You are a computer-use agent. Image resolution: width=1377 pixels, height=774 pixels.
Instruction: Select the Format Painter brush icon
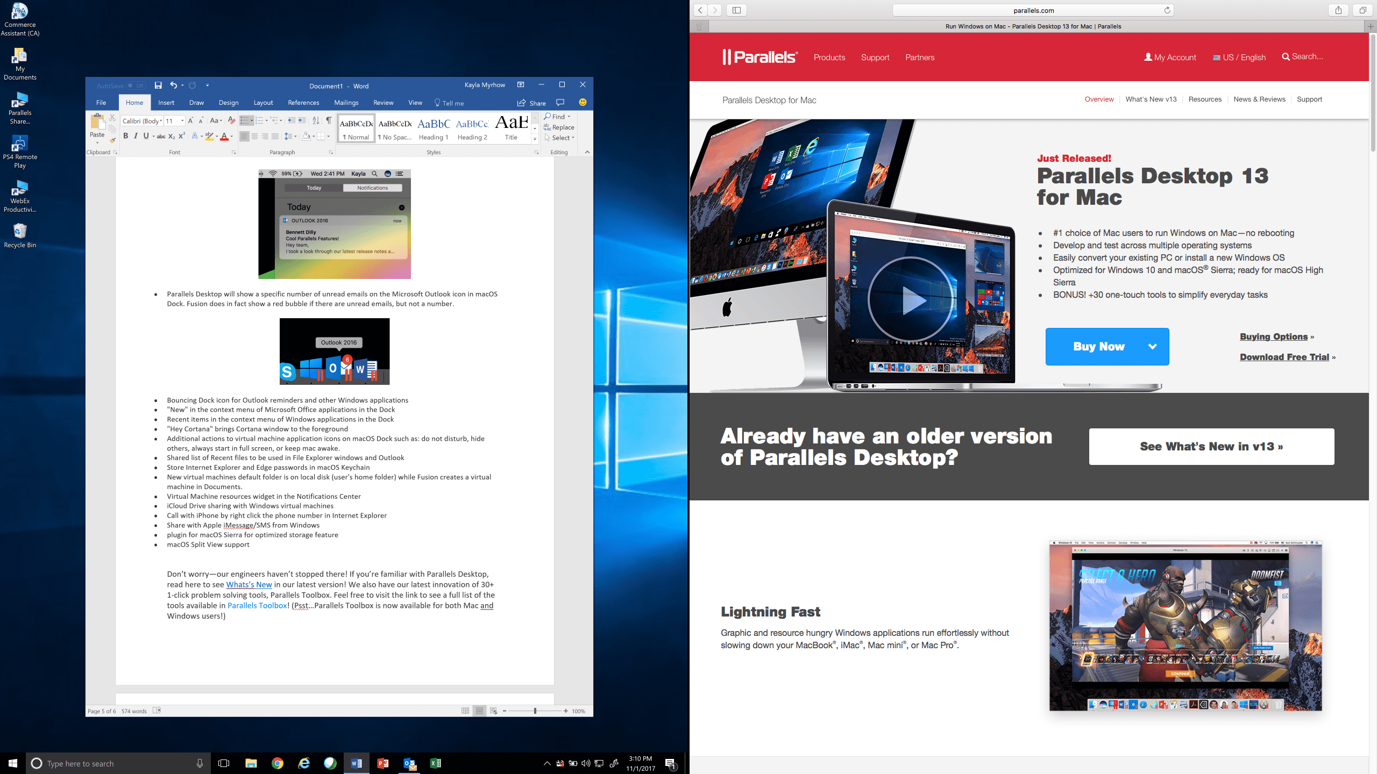pyautogui.click(x=112, y=140)
